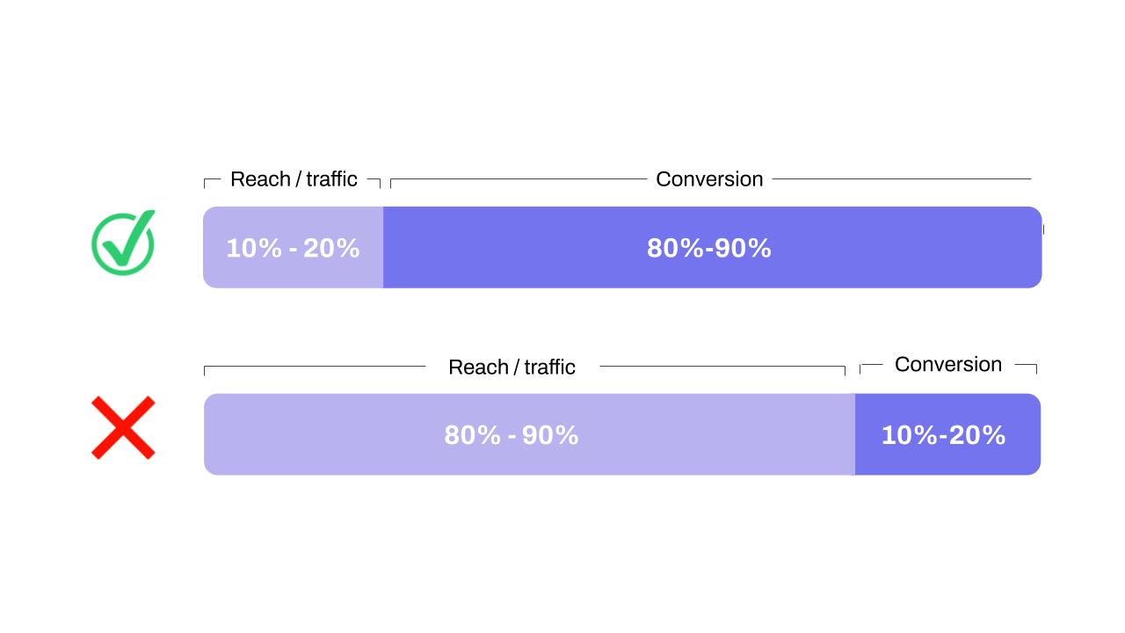
Task: Select the top bar's light purple segment
Action: [x=294, y=247]
